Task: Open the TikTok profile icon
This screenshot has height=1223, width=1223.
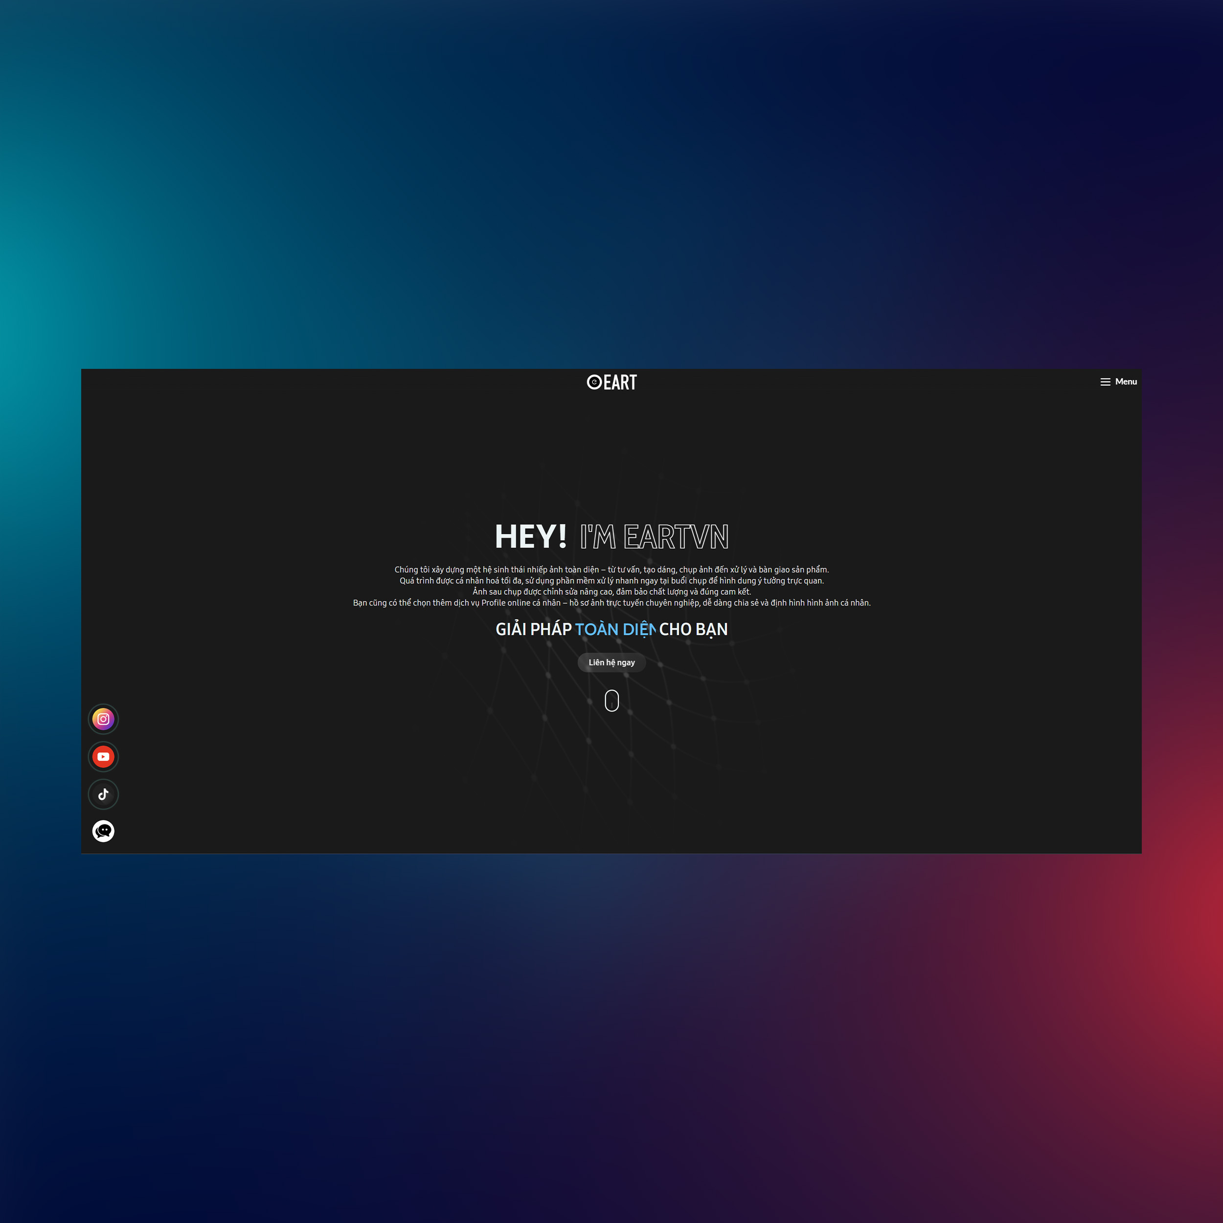Action: pos(103,794)
